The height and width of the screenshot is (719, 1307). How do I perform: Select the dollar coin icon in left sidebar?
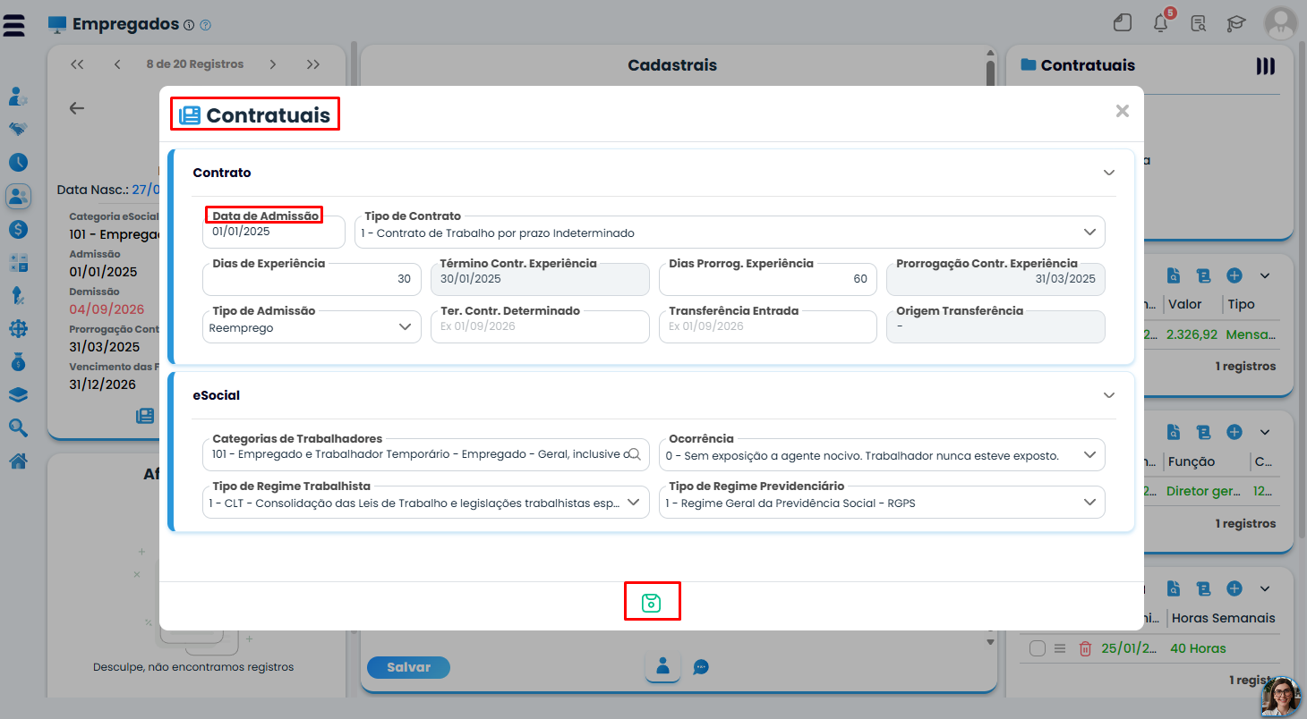pos(18,229)
